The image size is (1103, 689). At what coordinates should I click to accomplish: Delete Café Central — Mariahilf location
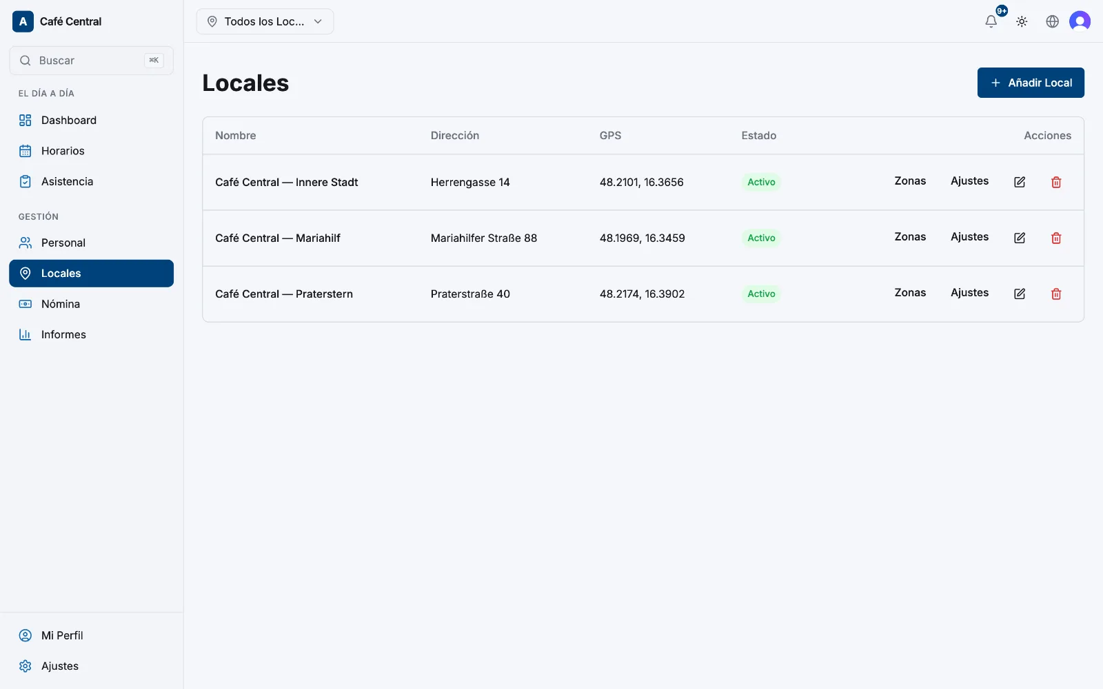pos(1056,238)
